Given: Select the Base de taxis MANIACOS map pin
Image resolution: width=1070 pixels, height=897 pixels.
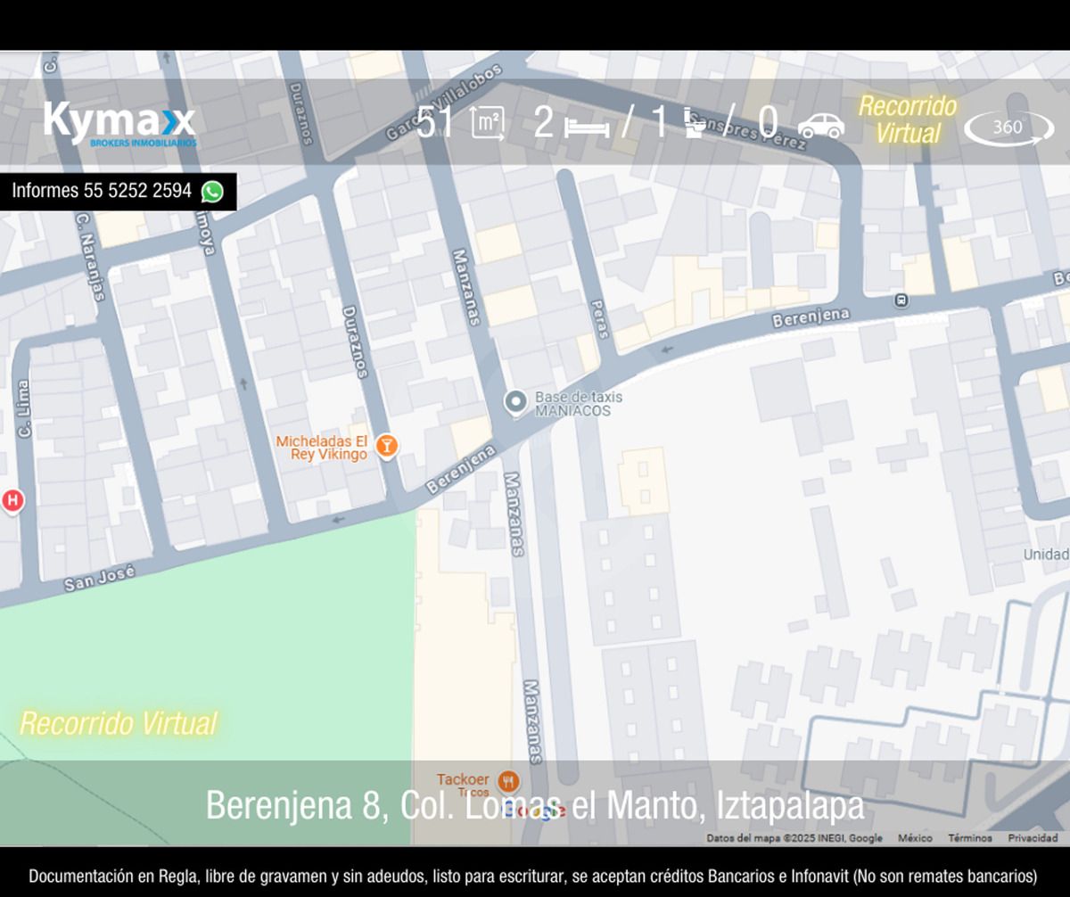Looking at the screenshot, I should click(x=514, y=403).
